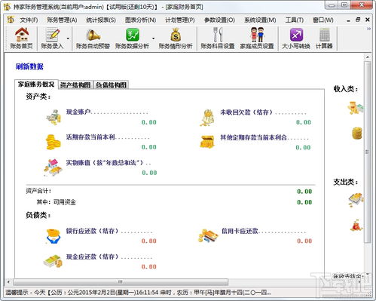The image size is (376, 301).
Task: Click the 账务科目设置 fork and knife icon
Action: (218, 35)
